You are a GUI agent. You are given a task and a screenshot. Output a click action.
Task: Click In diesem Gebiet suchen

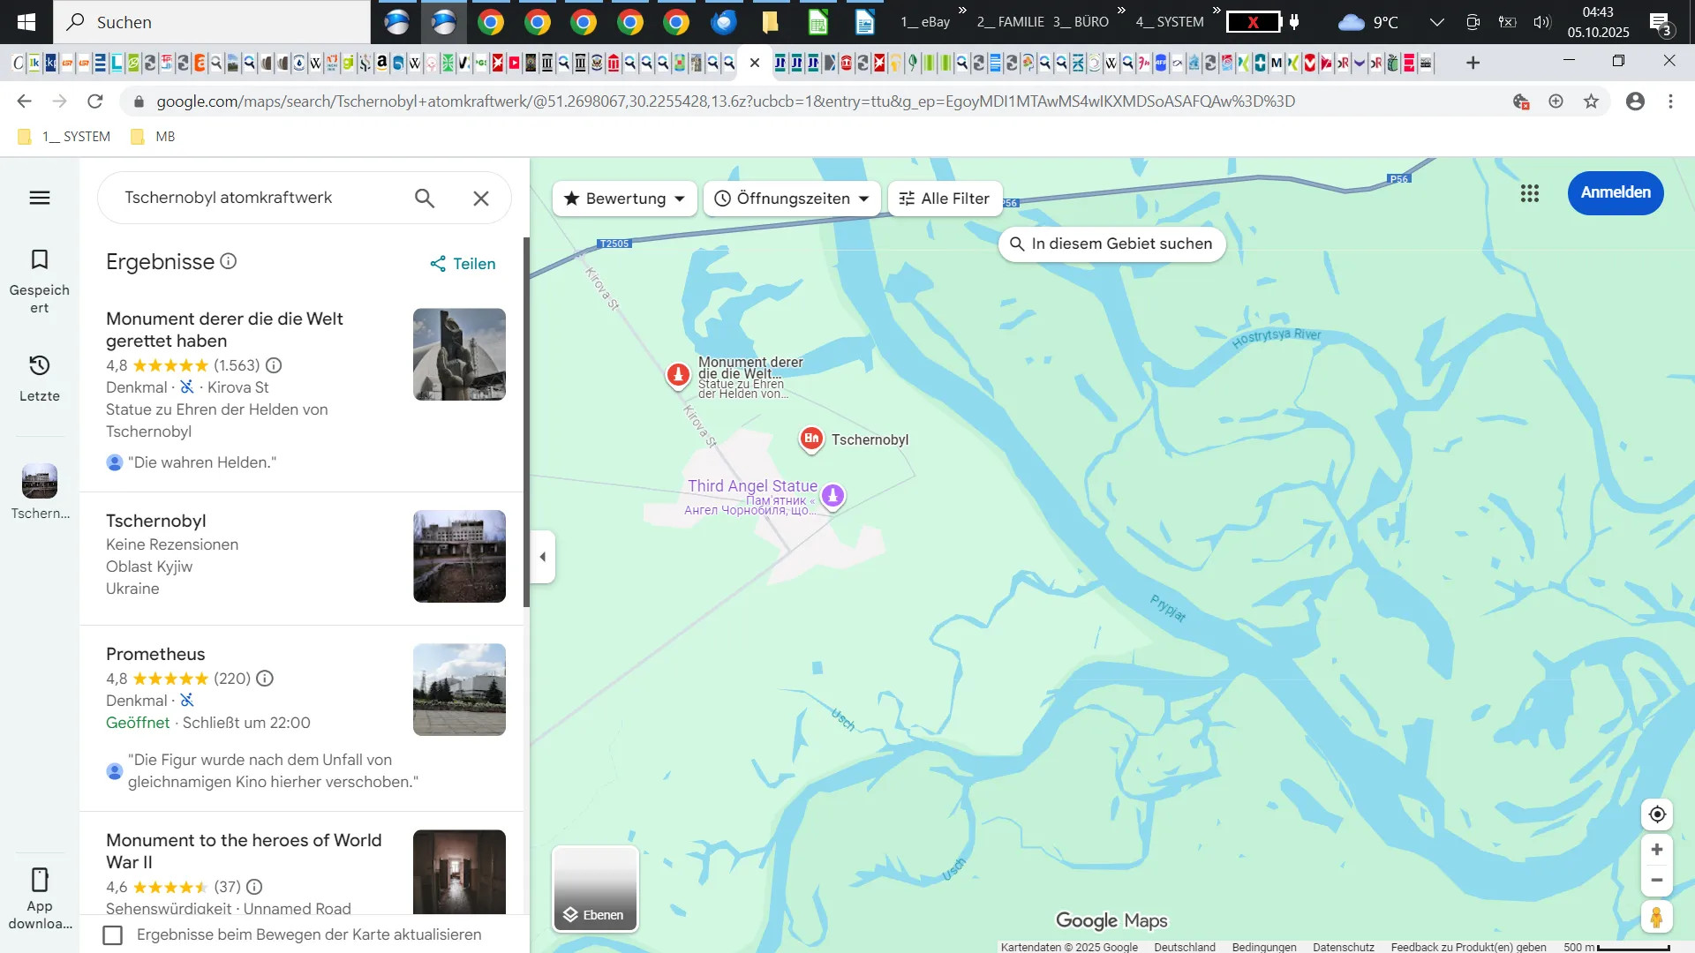[x=1111, y=244]
